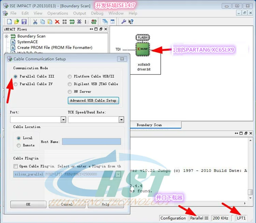This screenshot has width=256, height=223.
Task: Click the console vertical scrollbar thumb
Action: [250, 192]
